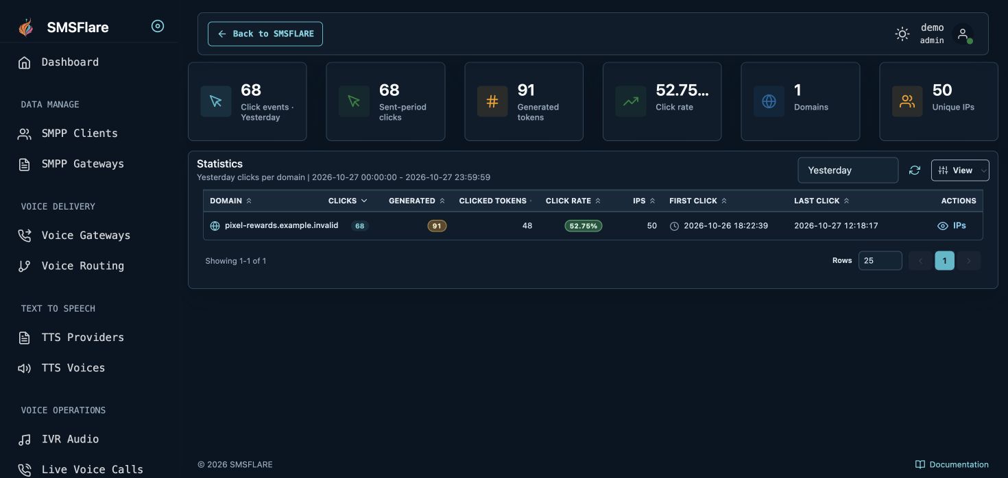
Task: Go to the previous results page
Action: coord(920,261)
